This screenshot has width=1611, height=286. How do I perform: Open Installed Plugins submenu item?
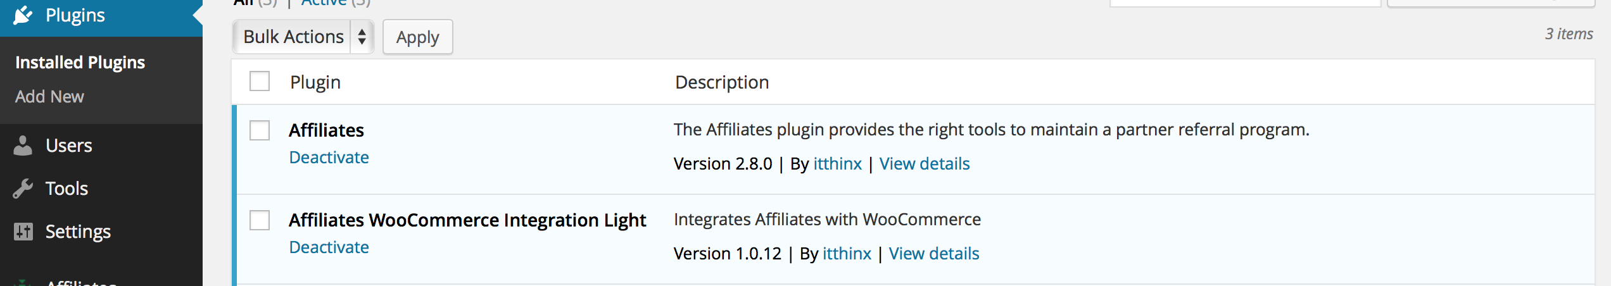tap(80, 62)
